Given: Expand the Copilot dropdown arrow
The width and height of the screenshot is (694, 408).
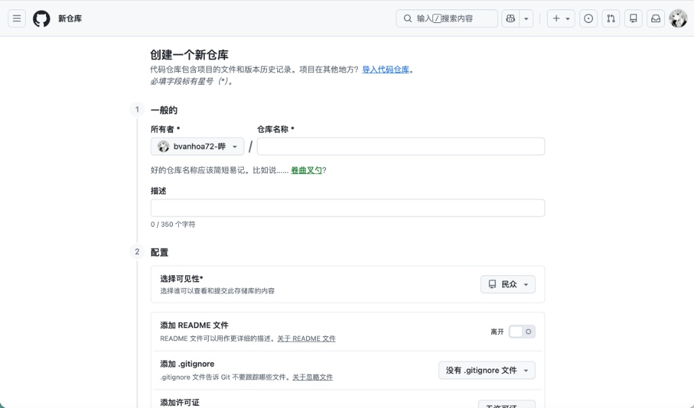Looking at the screenshot, I should [x=526, y=18].
